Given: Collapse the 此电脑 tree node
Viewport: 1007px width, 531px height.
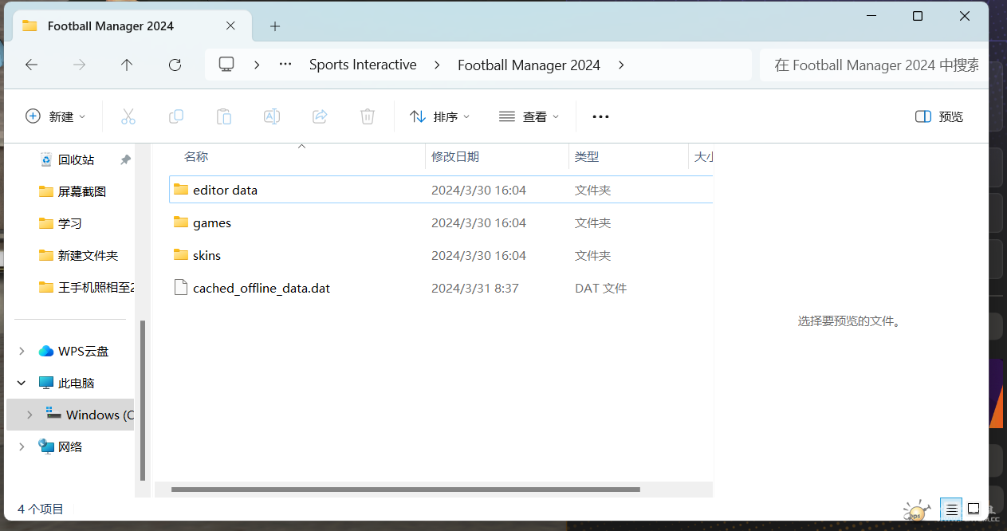Looking at the screenshot, I should tap(22, 383).
